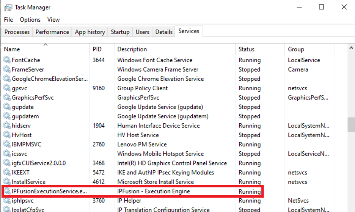Sort the list by Status column

tap(247, 49)
